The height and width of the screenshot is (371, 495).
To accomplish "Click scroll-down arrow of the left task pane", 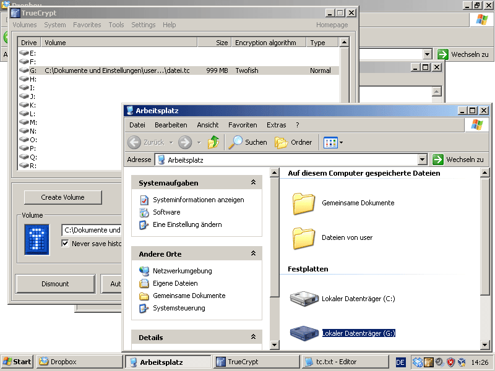I will 274,345.
